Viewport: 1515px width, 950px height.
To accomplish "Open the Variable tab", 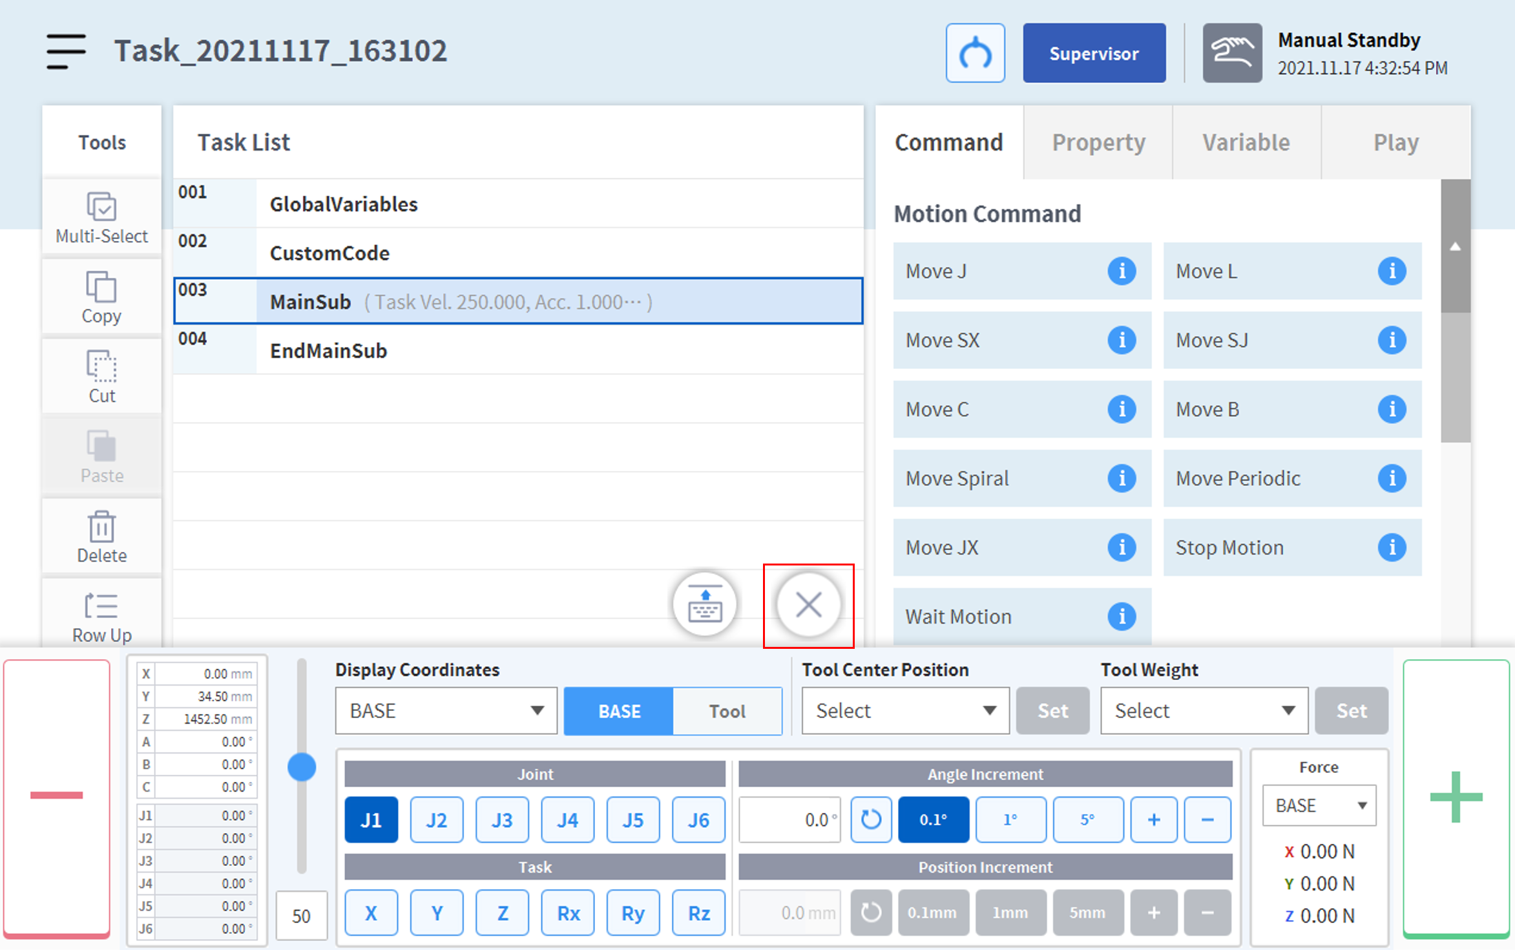I will point(1246,143).
